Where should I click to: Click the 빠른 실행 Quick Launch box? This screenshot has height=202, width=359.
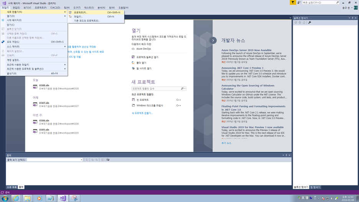[319, 3]
